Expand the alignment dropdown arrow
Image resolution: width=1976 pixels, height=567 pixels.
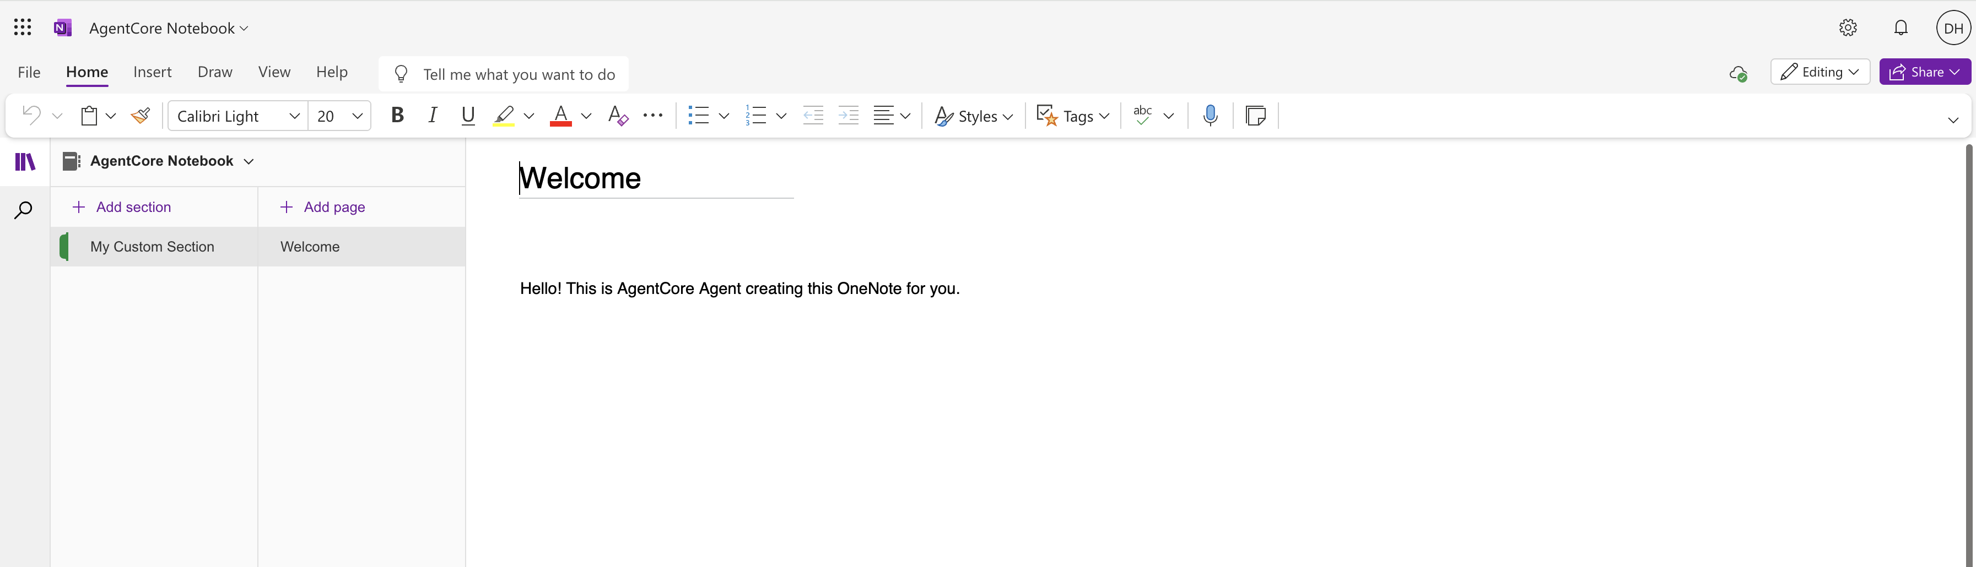(905, 117)
